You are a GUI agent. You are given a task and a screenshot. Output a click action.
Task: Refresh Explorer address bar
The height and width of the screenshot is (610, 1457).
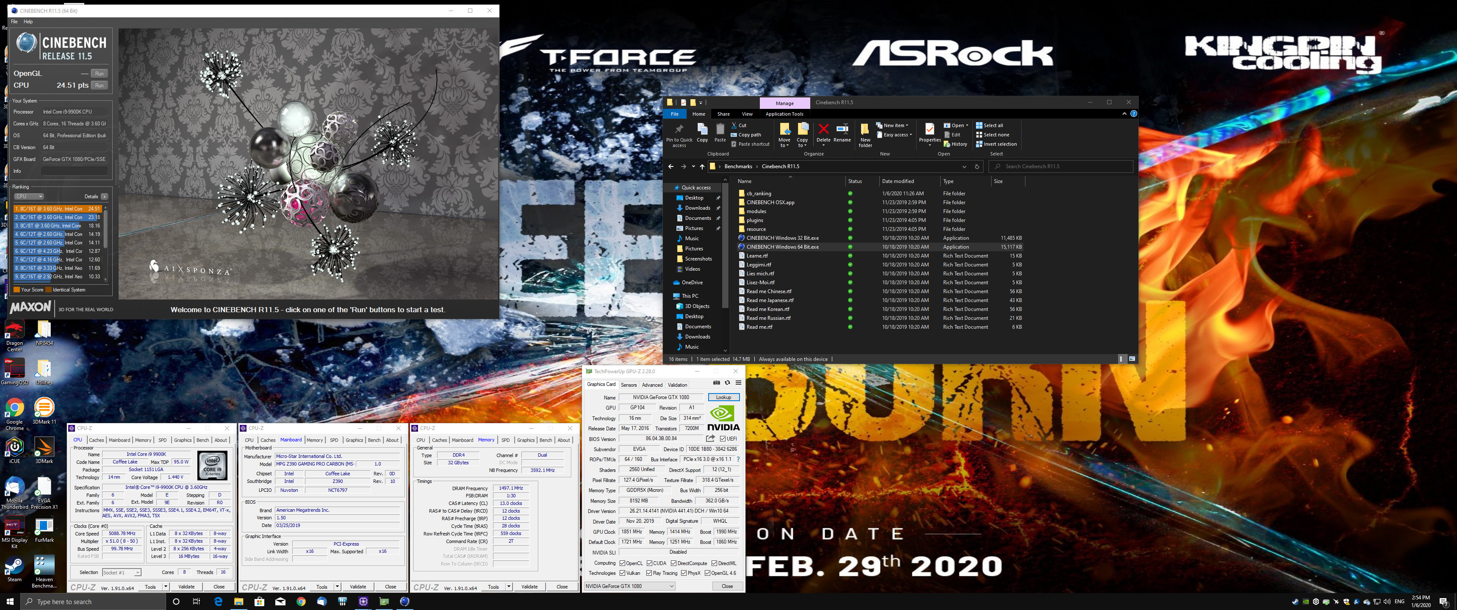tap(976, 166)
